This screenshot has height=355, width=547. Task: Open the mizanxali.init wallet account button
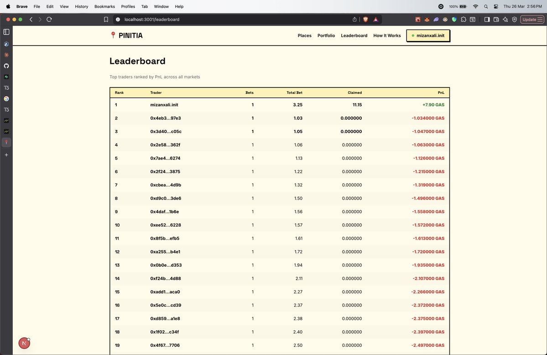coord(428,36)
